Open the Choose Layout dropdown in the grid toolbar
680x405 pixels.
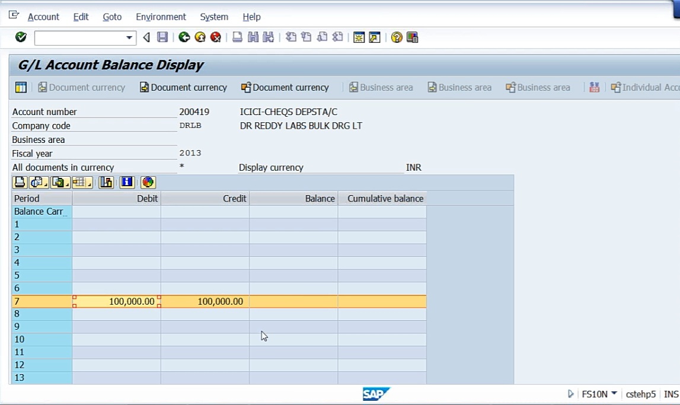[x=82, y=183]
